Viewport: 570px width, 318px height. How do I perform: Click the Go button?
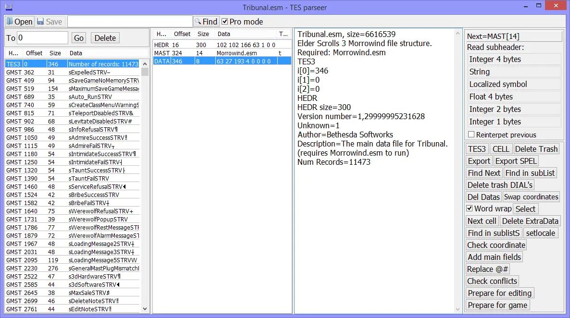79,38
